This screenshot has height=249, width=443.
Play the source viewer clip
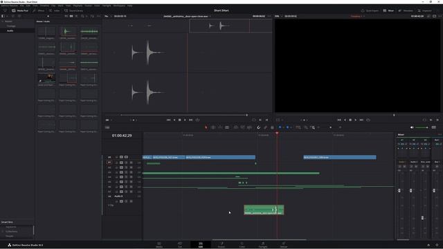coord(185,120)
